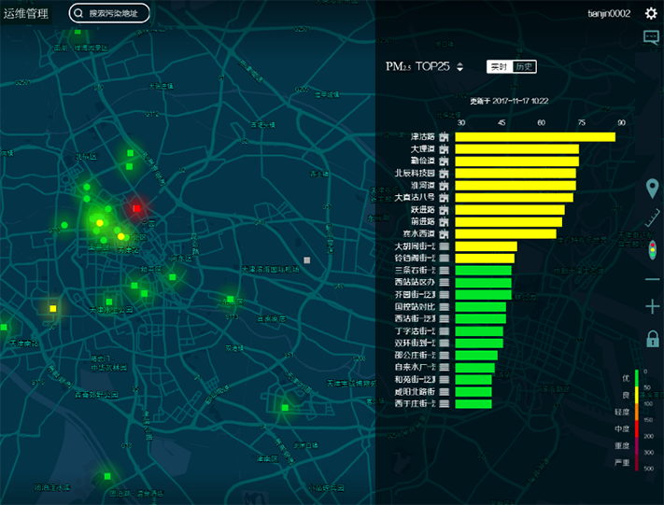Click the map location pin icon

click(653, 189)
